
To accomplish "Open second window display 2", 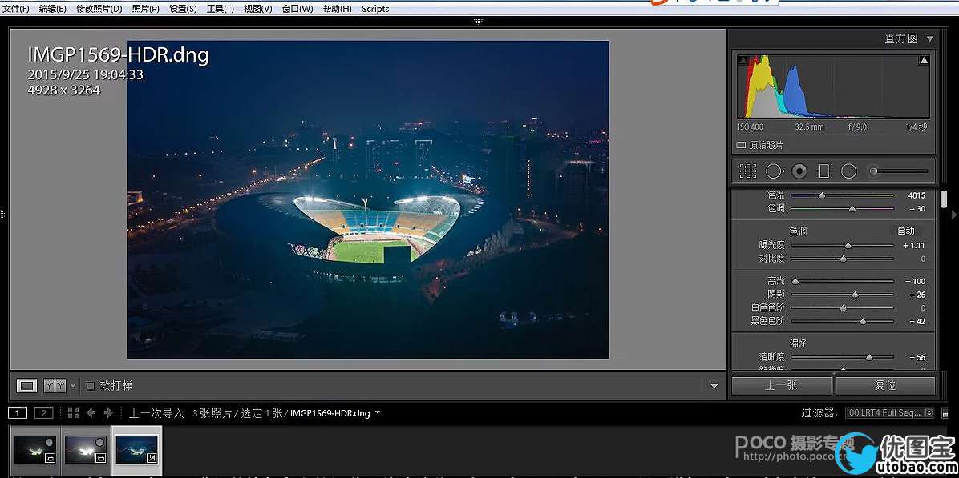I will 43,413.
